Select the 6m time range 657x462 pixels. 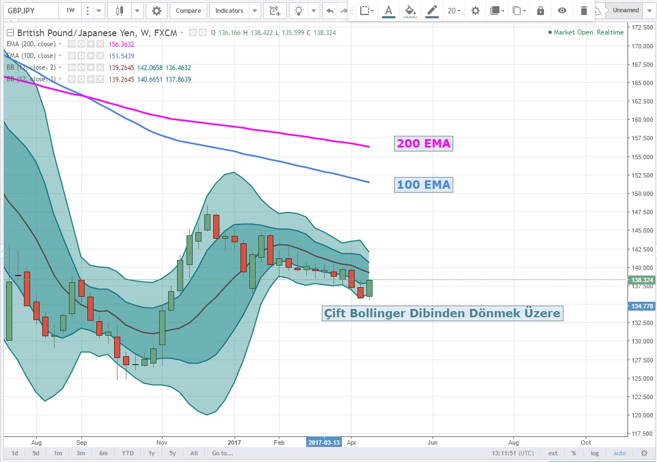[103, 453]
